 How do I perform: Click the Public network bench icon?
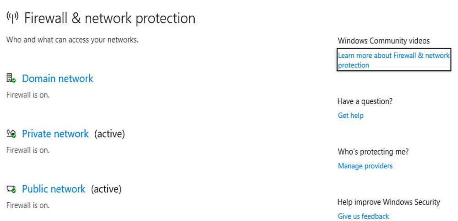(11, 189)
